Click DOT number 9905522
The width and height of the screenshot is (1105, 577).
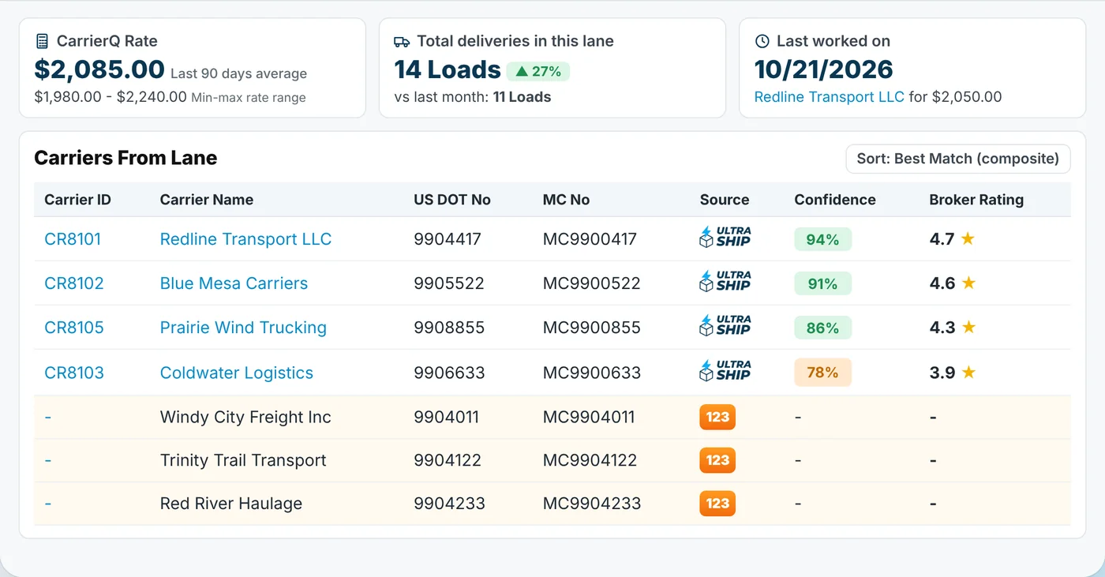tap(449, 283)
